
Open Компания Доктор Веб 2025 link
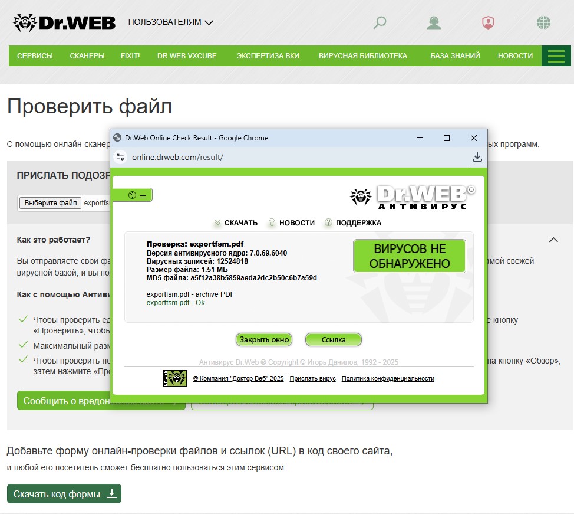(x=238, y=378)
